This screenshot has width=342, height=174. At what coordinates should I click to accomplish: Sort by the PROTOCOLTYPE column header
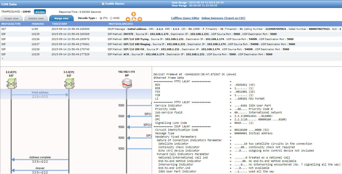pyautogui.click(x=11, y=24)
